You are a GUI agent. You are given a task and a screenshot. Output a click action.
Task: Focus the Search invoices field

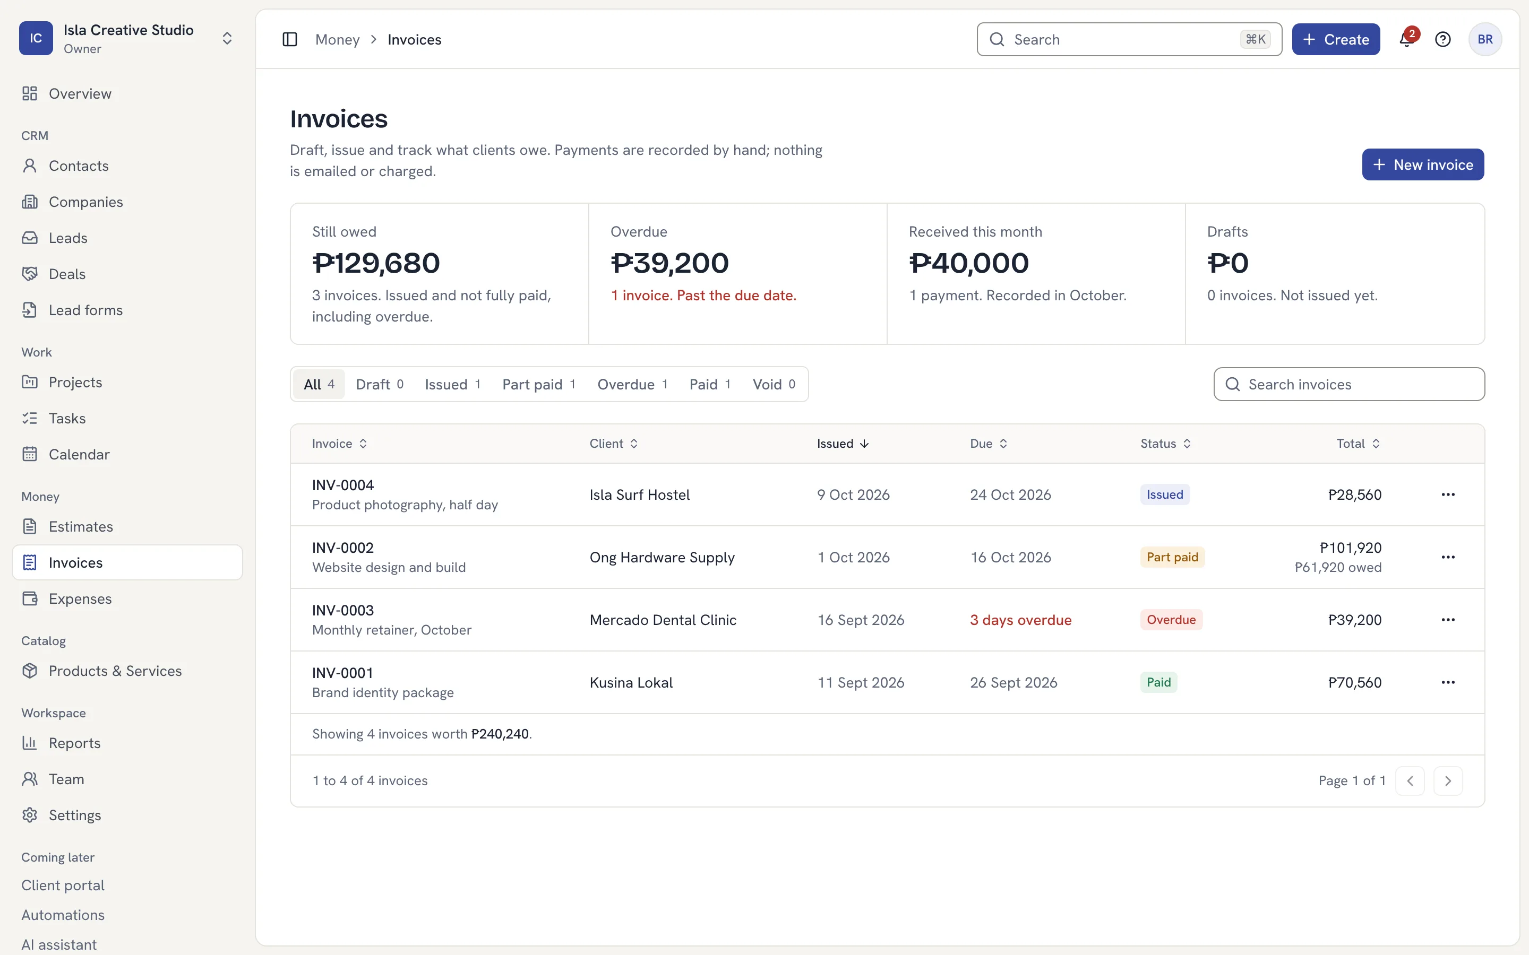tap(1349, 384)
